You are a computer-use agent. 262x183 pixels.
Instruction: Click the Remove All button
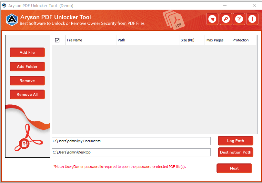pyautogui.click(x=27, y=94)
